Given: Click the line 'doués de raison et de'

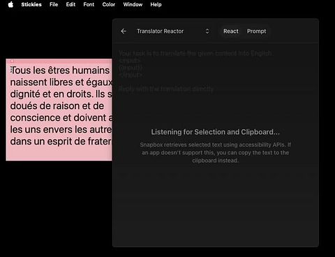Looking at the screenshot, I should tap(57, 106).
